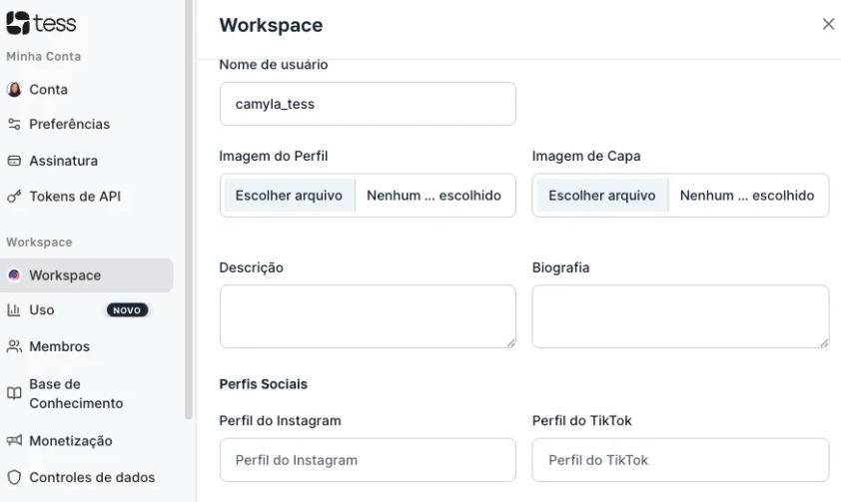Click inside the Biografia text area

[680, 316]
